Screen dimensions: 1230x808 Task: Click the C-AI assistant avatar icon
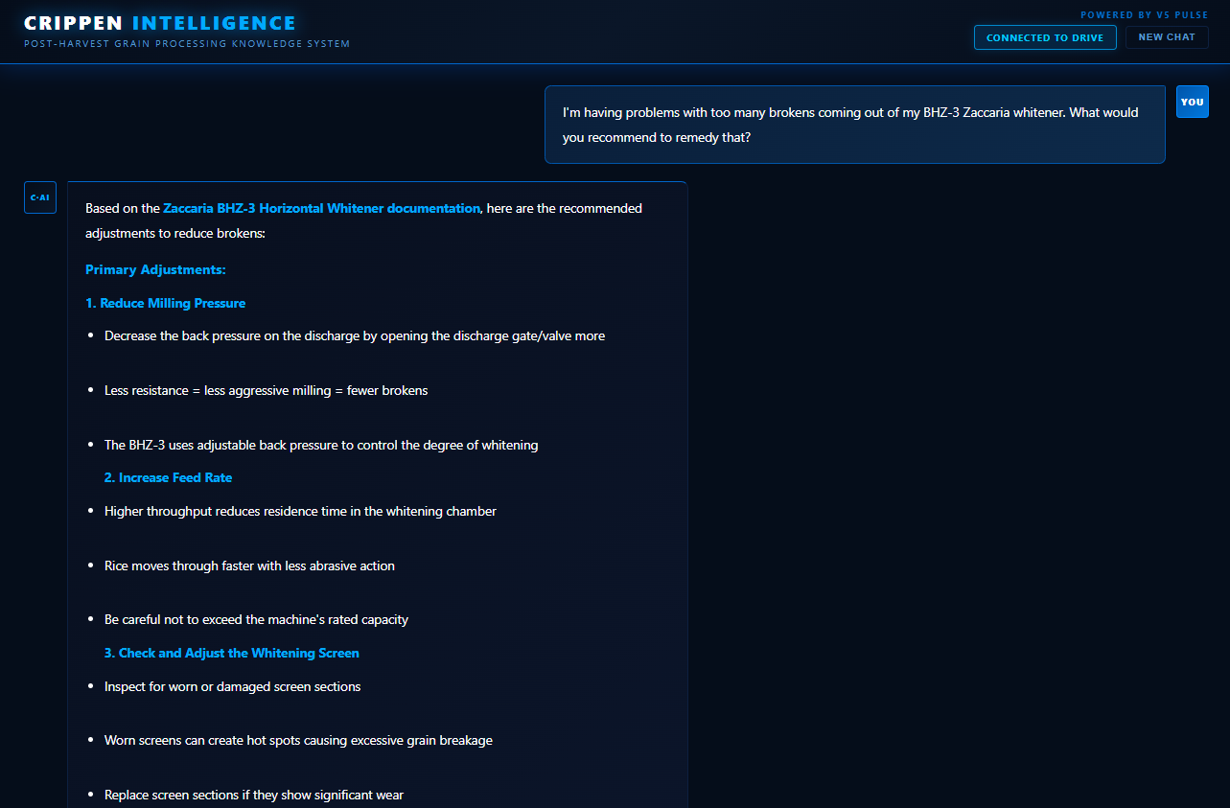40,197
